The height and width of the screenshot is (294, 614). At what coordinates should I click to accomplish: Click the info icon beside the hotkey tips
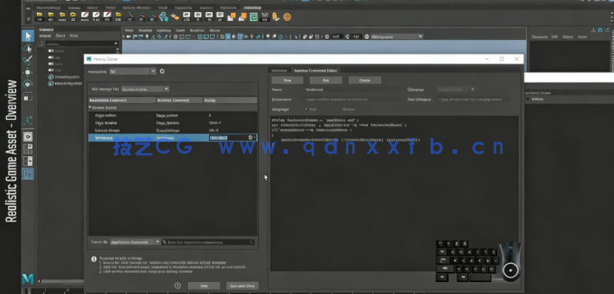[x=94, y=259]
